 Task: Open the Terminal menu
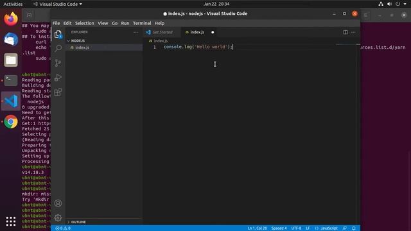click(142, 23)
